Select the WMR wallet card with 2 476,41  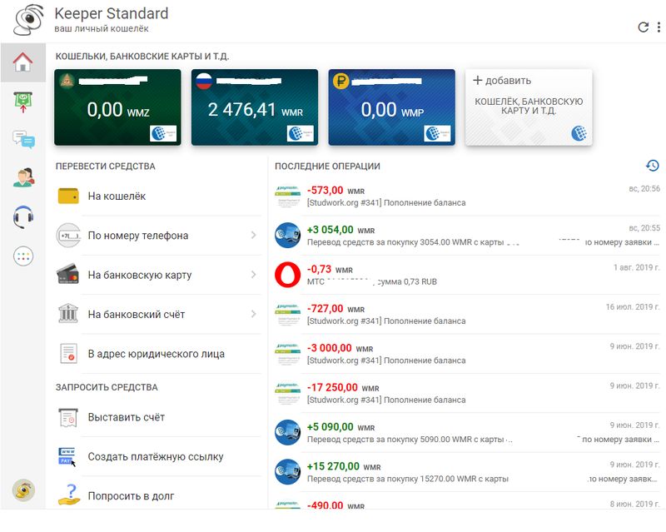(254, 107)
